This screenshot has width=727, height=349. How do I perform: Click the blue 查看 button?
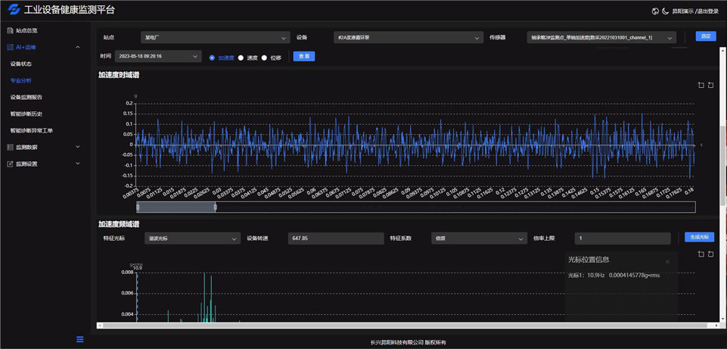[x=303, y=57]
